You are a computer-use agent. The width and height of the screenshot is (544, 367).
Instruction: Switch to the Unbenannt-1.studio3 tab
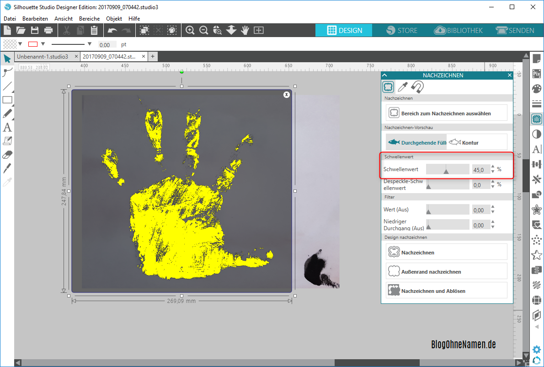[x=42, y=56]
